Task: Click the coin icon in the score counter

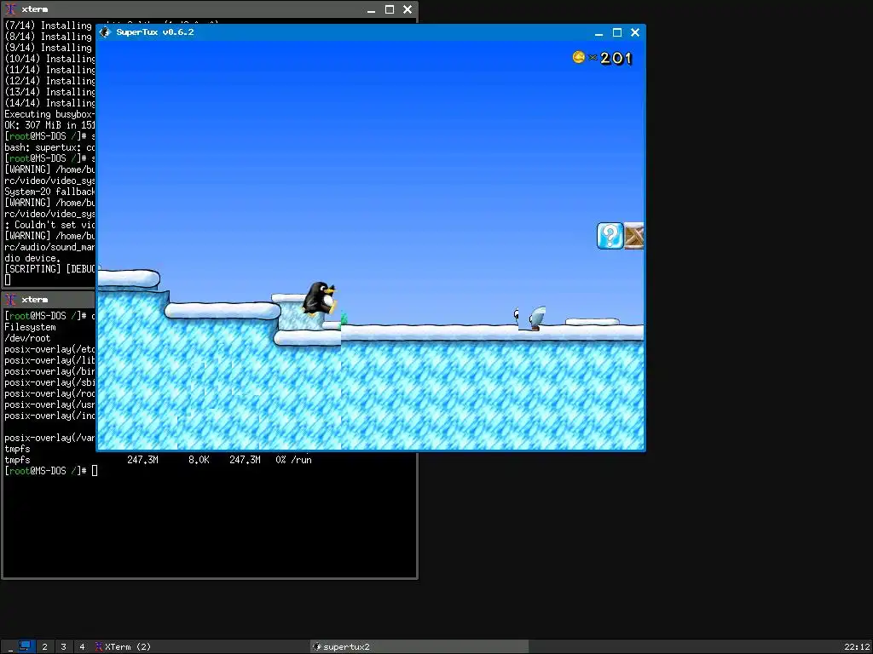Action: (579, 57)
